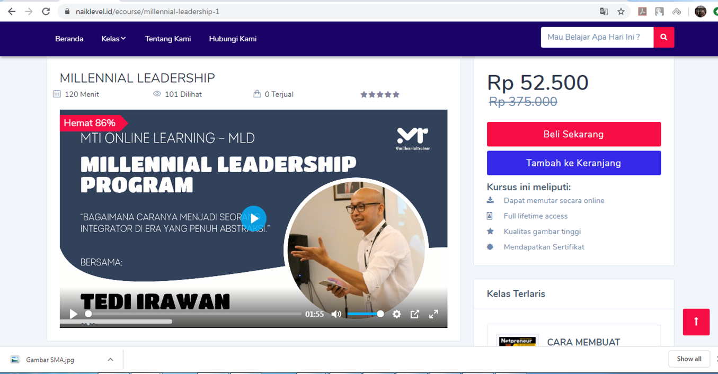718x374 pixels.
Task: Click the CARA MEMBUAT course title
Action: tap(583, 342)
